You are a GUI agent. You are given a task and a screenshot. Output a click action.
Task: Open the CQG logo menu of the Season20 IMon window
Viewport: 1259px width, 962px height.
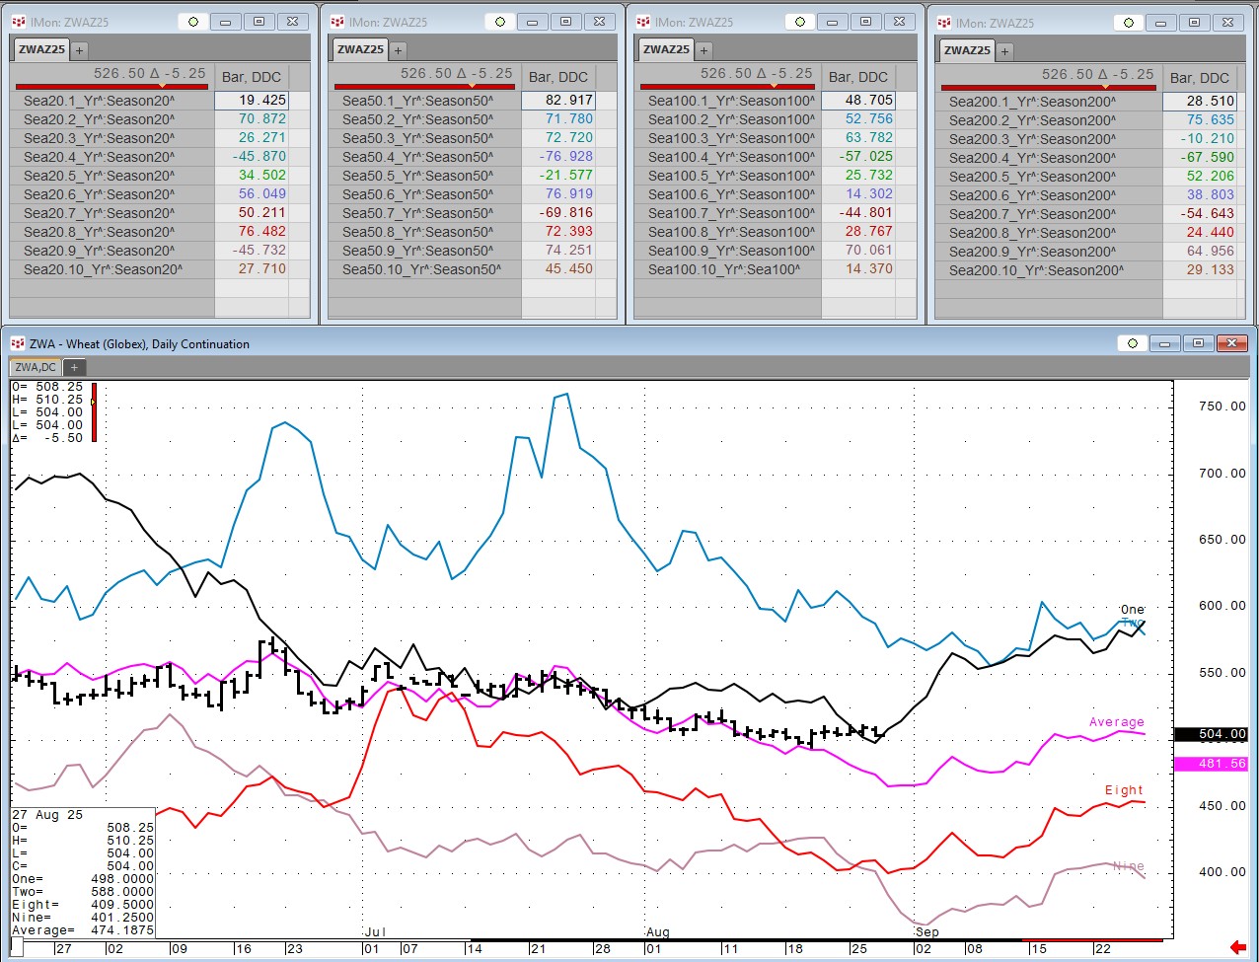[19, 22]
